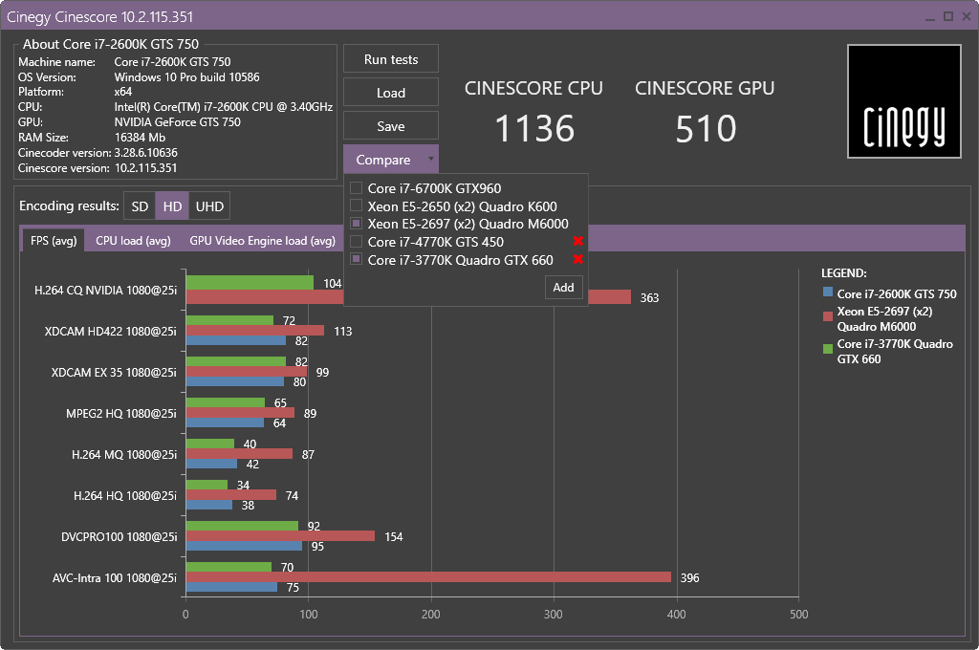
Task: Click '16384 Mb' RAM size value
Action: point(140,138)
